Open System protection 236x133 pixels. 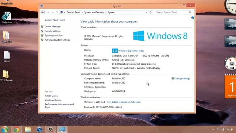pos(53,35)
